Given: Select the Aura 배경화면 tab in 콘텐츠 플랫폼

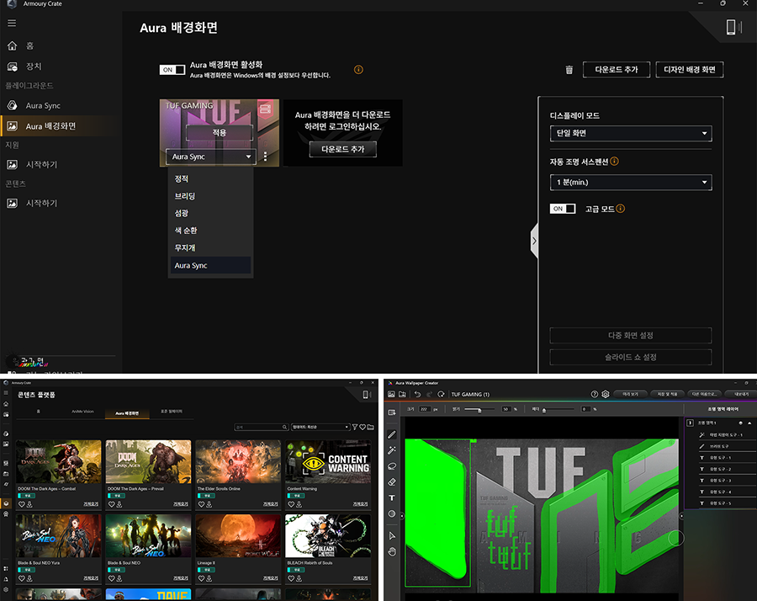Looking at the screenshot, I should click(127, 413).
